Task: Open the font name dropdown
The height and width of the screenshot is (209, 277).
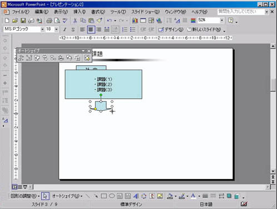Action: click(42, 30)
